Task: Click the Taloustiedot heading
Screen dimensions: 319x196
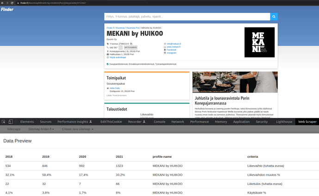Action: [117, 109]
